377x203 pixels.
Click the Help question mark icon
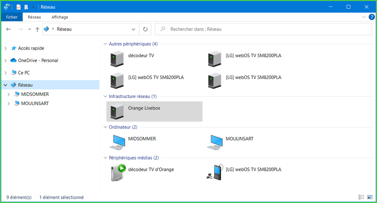(372, 17)
